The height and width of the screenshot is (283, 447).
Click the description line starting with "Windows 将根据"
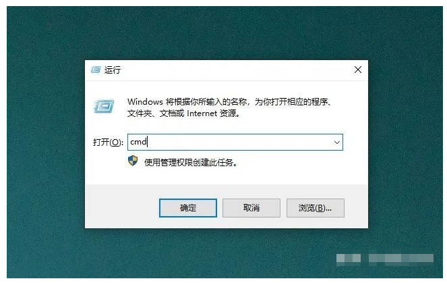229,102
